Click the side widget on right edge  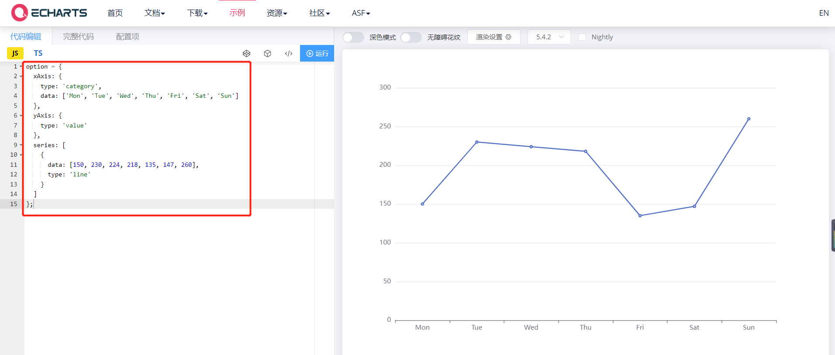click(833, 235)
